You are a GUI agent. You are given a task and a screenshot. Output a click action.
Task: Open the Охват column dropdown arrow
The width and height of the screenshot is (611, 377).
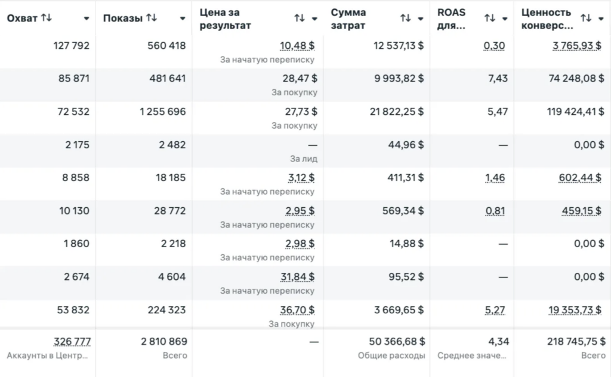click(87, 18)
